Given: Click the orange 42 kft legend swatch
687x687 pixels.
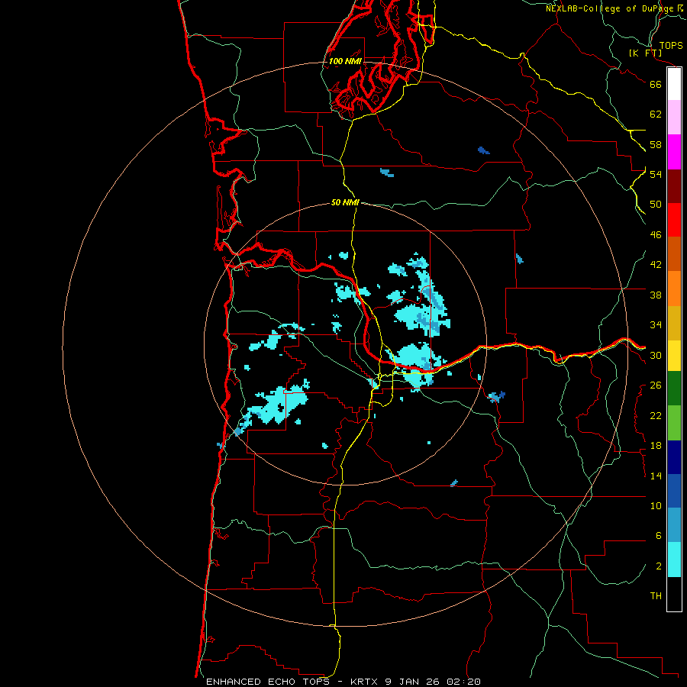Looking at the screenshot, I should [x=674, y=289].
